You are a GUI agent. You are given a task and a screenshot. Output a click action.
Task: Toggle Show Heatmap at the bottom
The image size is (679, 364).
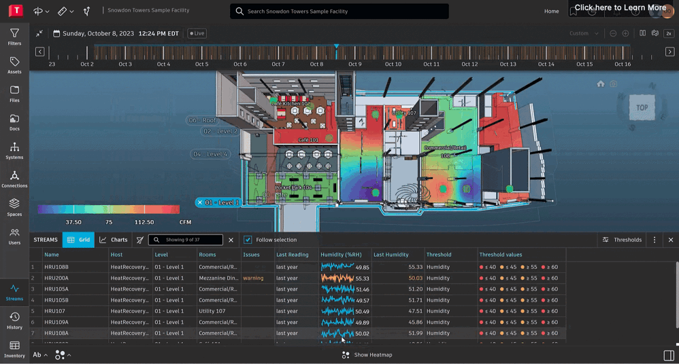coord(367,354)
